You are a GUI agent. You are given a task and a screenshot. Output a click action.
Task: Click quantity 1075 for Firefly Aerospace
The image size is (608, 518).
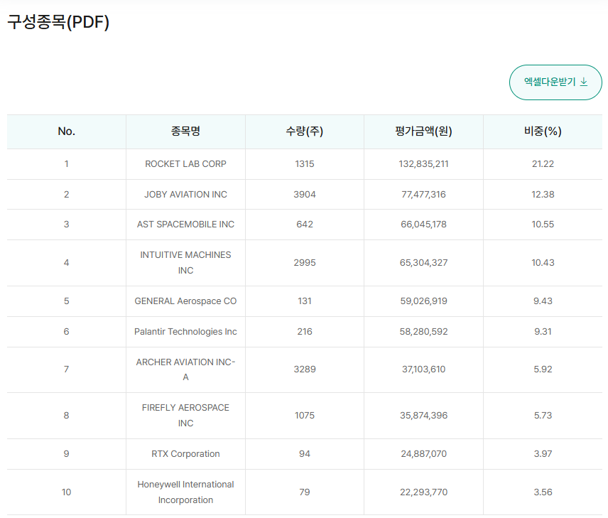[305, 416]
